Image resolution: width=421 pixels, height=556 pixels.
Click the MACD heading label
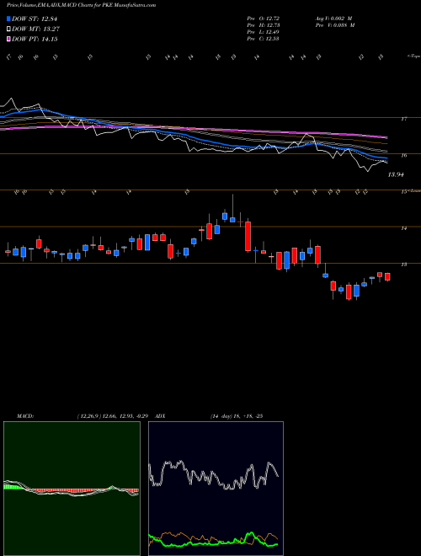(24, 416)
